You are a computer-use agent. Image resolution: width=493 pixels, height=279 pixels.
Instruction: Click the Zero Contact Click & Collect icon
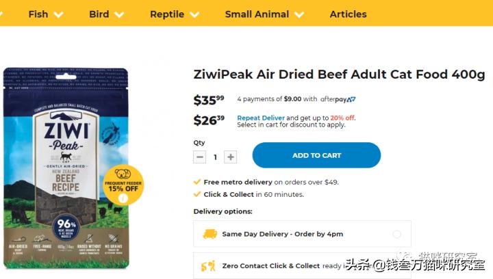coord(210,265)
